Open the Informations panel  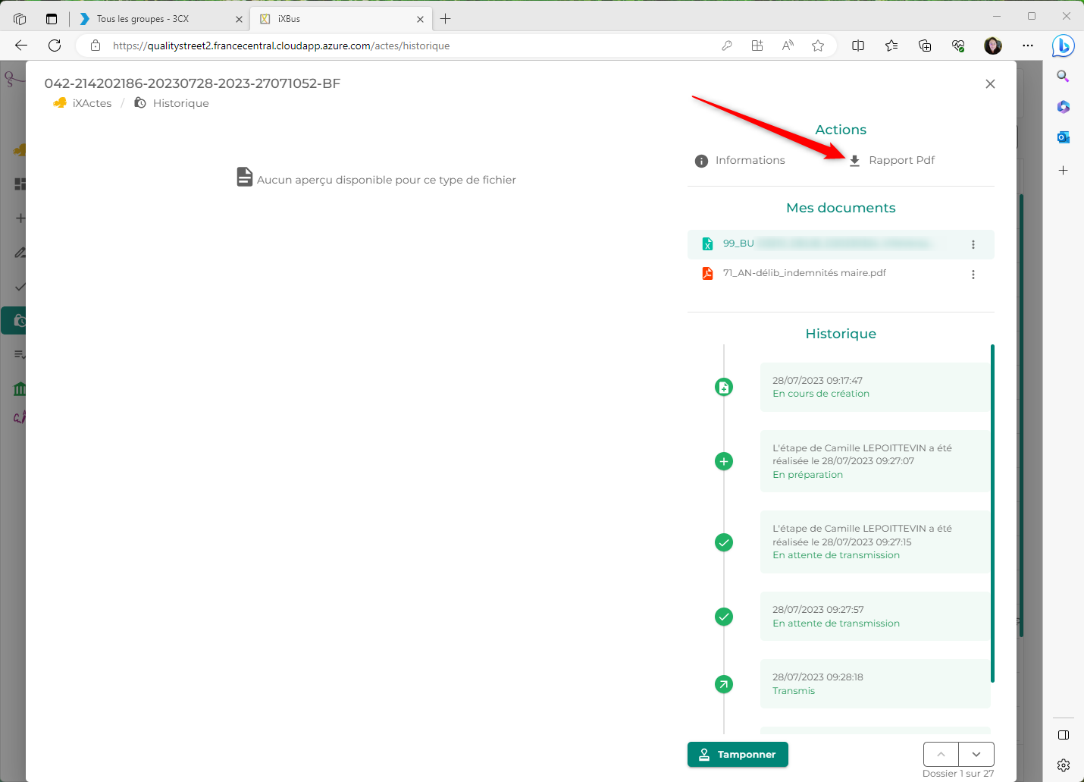coord(740,160)
